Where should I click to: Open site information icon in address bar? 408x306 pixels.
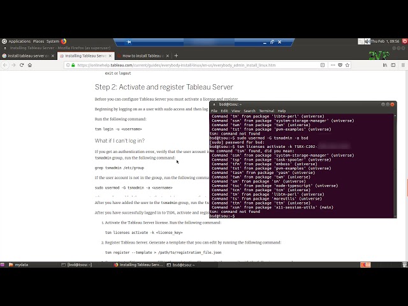click(68, 65)
